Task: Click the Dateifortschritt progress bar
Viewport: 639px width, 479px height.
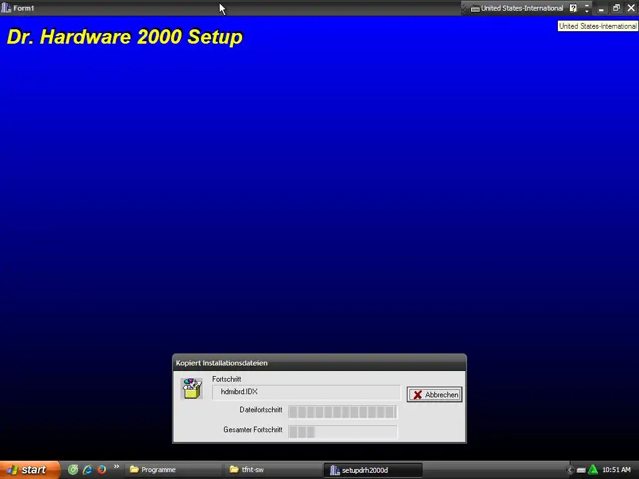Action: (x=343, y=412)
